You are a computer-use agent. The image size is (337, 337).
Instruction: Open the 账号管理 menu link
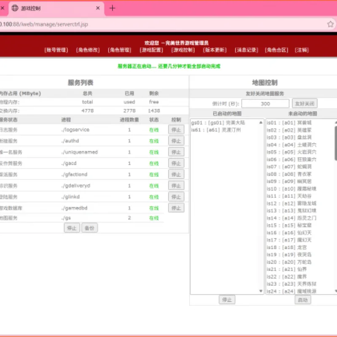pyautogui.click(x=56, y=50)
